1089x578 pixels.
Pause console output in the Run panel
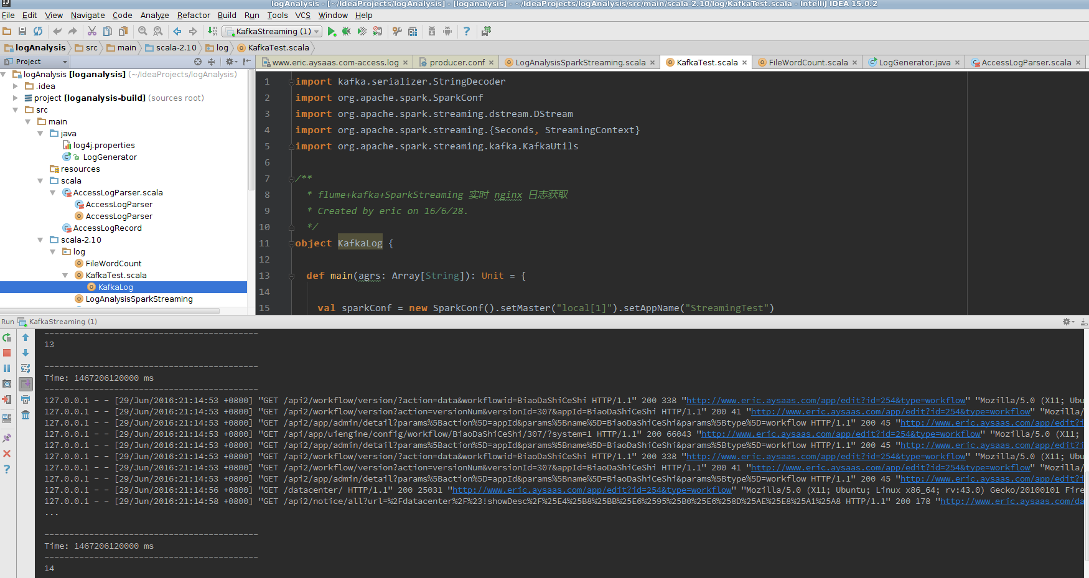click(7, 368)
